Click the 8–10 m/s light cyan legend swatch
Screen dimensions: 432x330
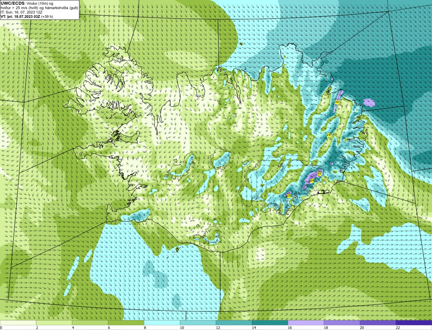click(162, 323)
